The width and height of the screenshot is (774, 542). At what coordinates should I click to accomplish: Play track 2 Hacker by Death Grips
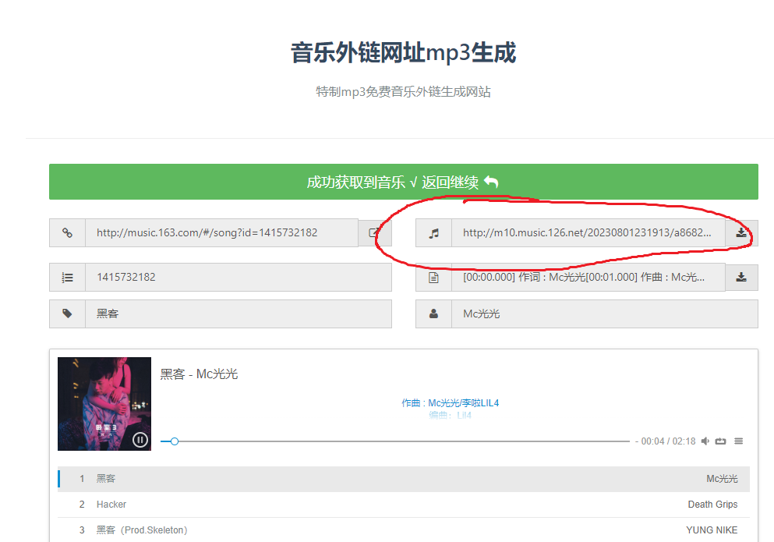(x=403, y=505)
